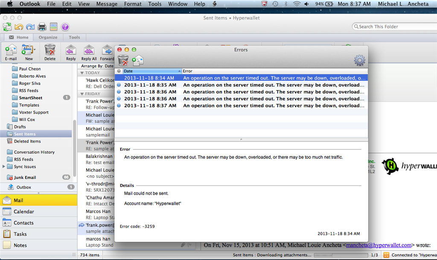This screenshot has height=260, width=437.
Task: Select the Home ribbon tab
Action: point(19,37)
